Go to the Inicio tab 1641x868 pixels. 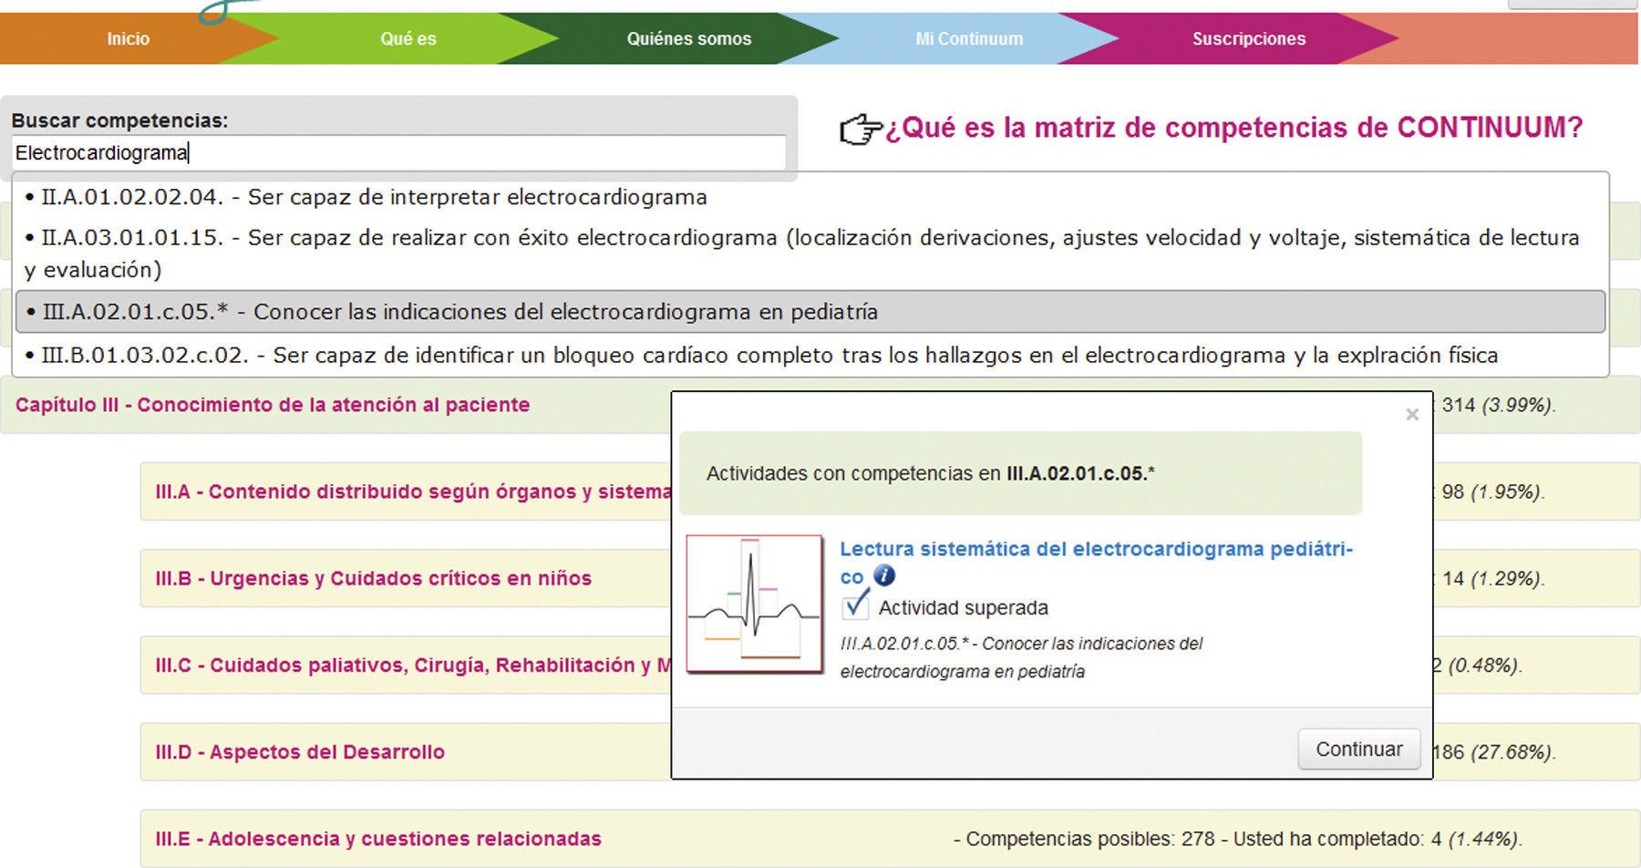128,39
